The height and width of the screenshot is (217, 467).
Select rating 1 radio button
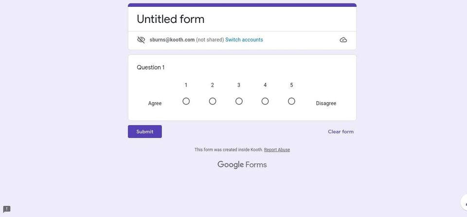186,101
